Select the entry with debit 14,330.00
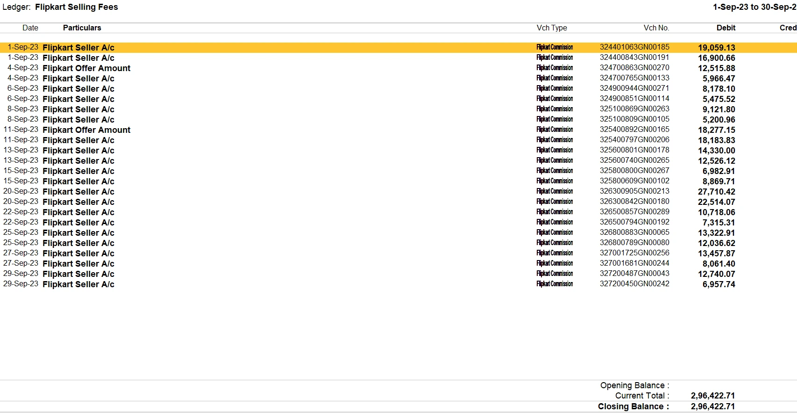Screen dimensions: 797x413 coord(78,151)
